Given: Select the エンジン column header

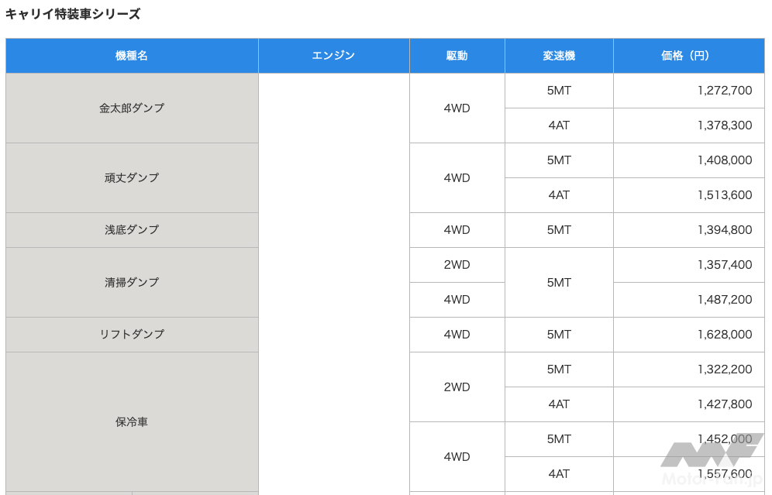Looking at the screenshot, I should [333, 56].
